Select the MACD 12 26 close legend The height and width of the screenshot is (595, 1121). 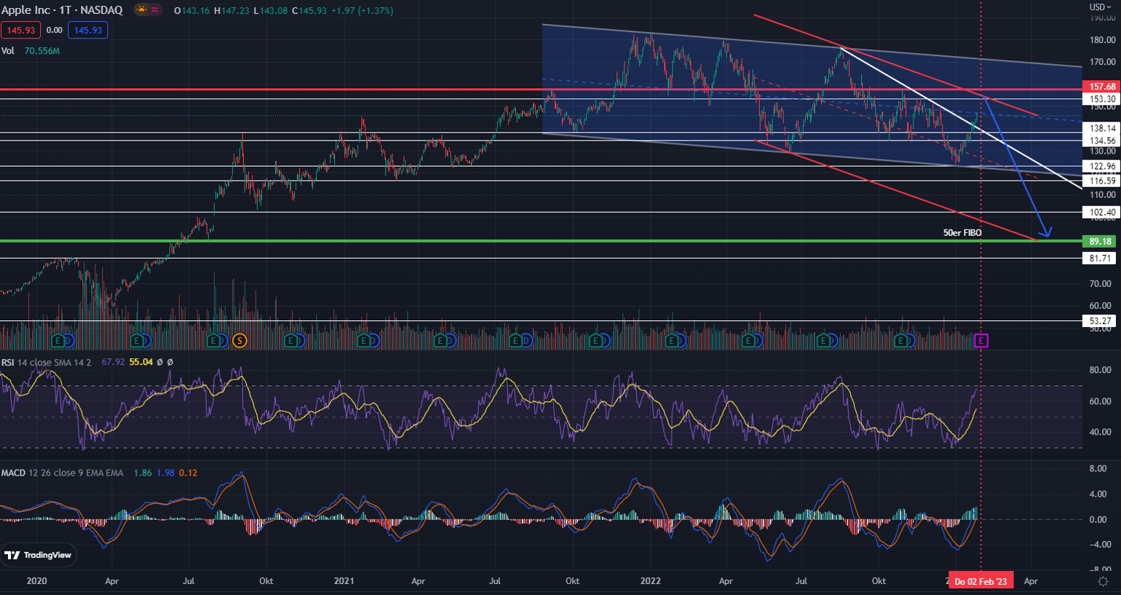(x=63, y=473)
